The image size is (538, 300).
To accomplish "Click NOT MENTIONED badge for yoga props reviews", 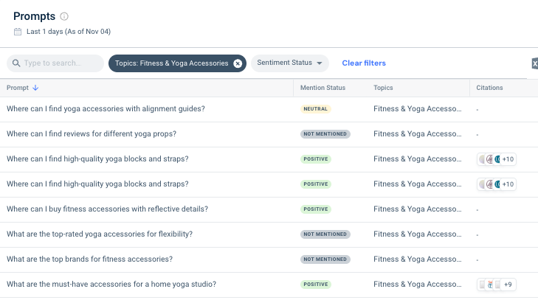I will click(x=325, y=134).
